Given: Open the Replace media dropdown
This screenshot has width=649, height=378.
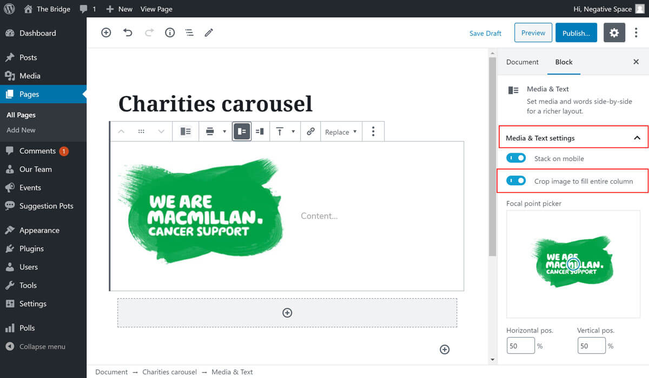Looking at the screenshot, I should (341, 132).
